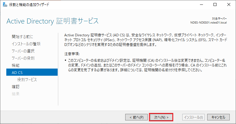Maximize the wizard window
Screen dimensions: 236x124
pos(215,5)
